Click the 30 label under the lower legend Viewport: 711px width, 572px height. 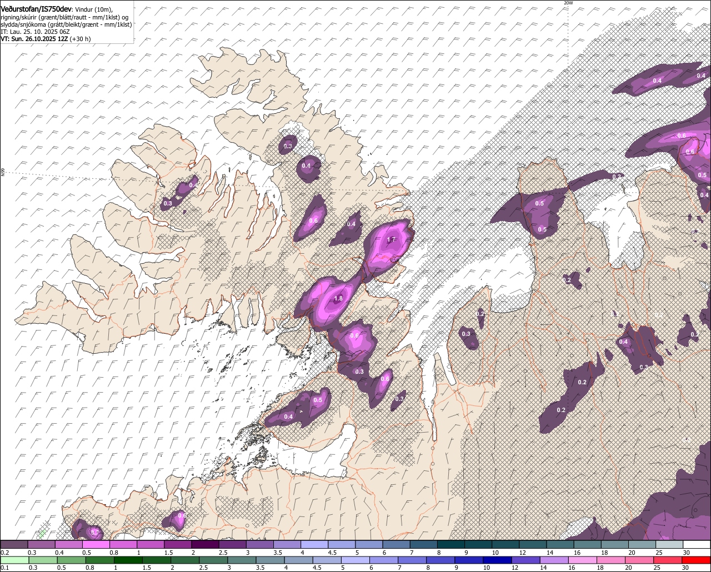(x=685, y=568)
